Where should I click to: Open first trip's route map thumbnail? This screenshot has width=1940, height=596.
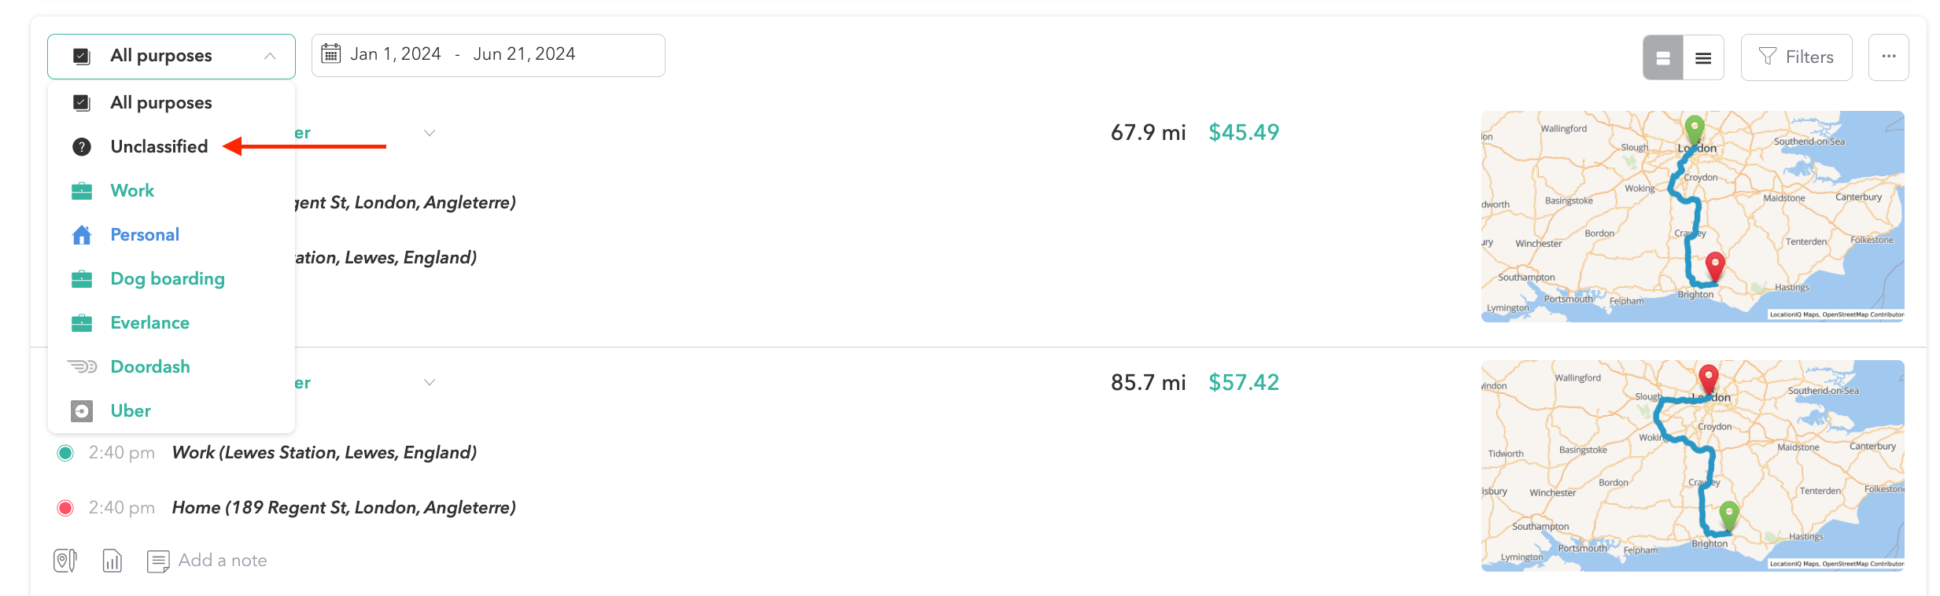click(x=1691, y=216)
